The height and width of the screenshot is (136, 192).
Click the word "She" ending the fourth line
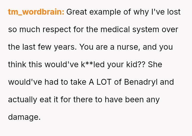[x=155, y=65]
